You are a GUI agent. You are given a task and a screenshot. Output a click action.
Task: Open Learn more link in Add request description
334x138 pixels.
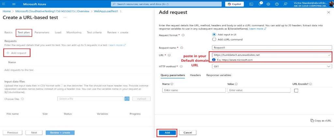(258, 29)
